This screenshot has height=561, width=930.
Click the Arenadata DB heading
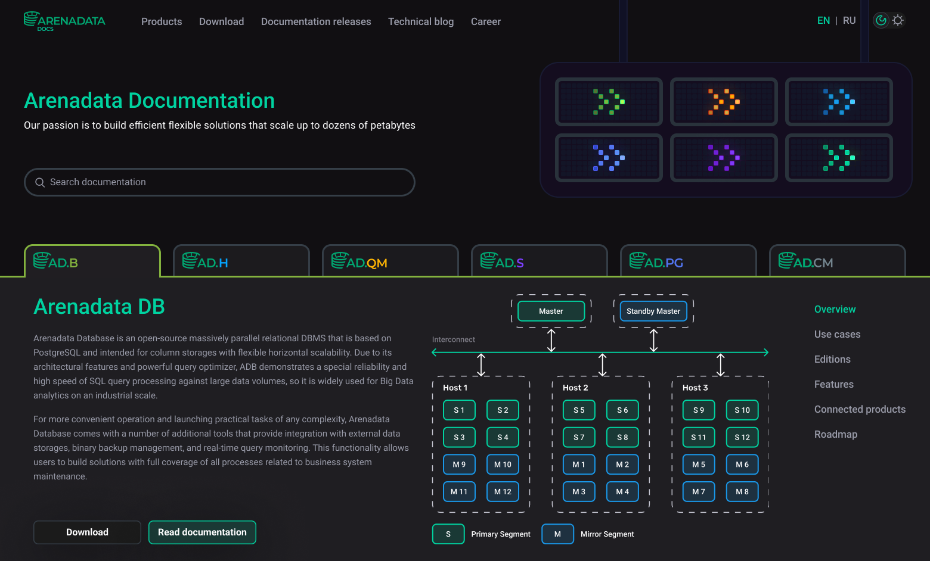click(99, 307)
